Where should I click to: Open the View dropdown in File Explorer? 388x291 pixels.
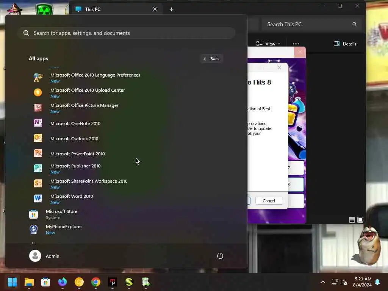pos(268,44)
